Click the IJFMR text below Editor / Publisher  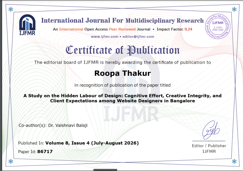pyautogui.click(x=209, y=151)
